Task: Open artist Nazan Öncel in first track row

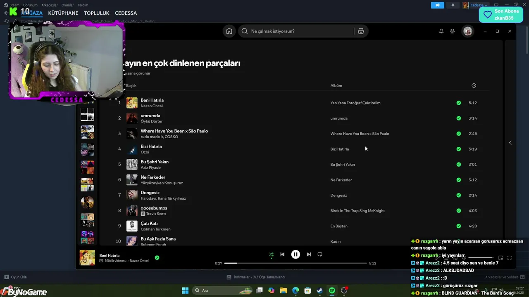Action: [152, 106]
